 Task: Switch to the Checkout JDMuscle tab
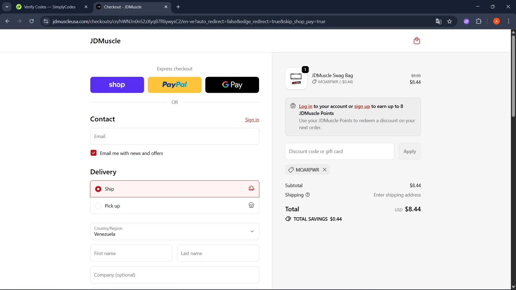132,7
